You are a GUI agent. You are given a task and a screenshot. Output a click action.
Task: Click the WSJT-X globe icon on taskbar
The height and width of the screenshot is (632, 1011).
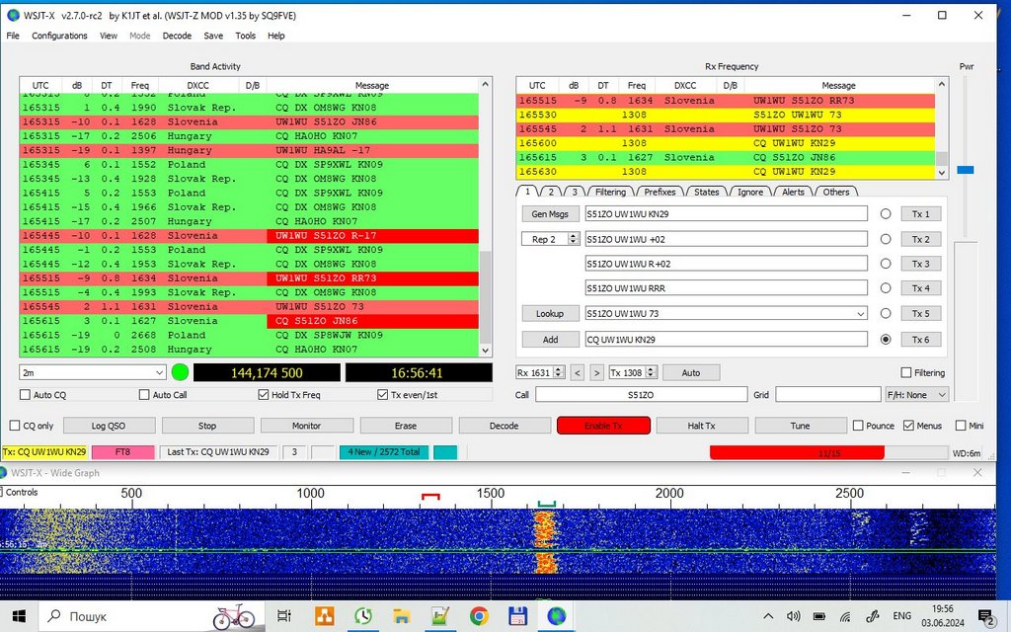tap(556, 616)
